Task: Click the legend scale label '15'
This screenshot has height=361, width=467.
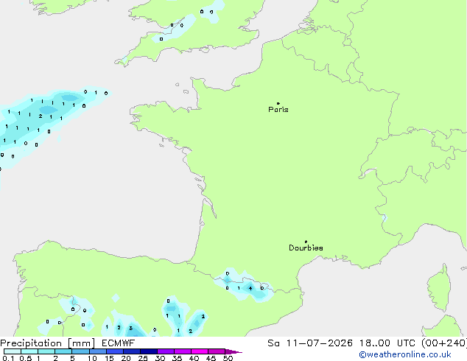Action: point(109,358)
